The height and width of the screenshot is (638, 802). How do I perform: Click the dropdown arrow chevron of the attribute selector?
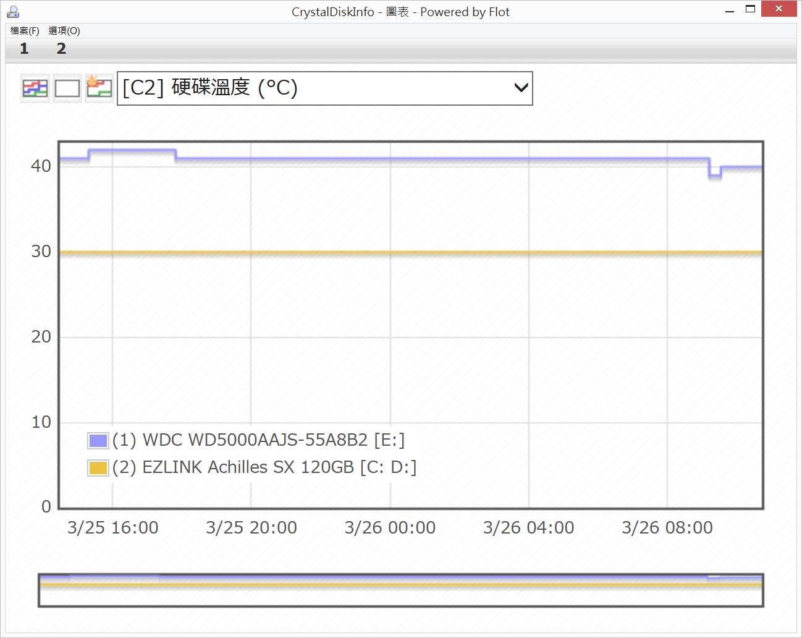(521, 88)
